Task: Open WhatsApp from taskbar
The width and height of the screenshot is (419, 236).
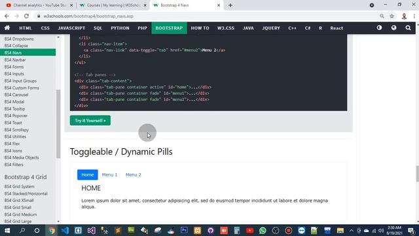Action: pos(263,230)
